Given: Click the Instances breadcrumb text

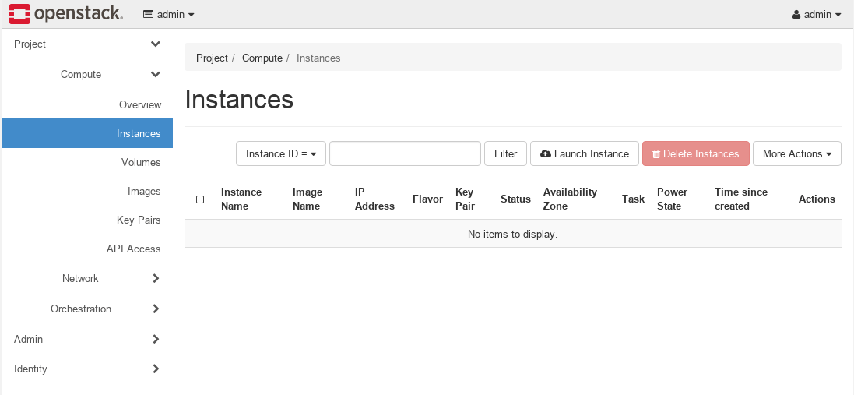Looking at the screenshot, I should point(318,58).
